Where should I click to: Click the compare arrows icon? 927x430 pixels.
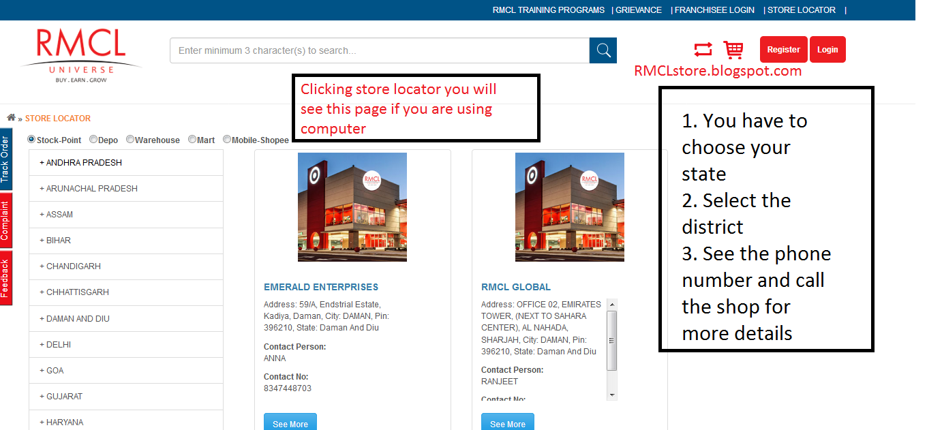pyautogui.click(x=702, y=49)
